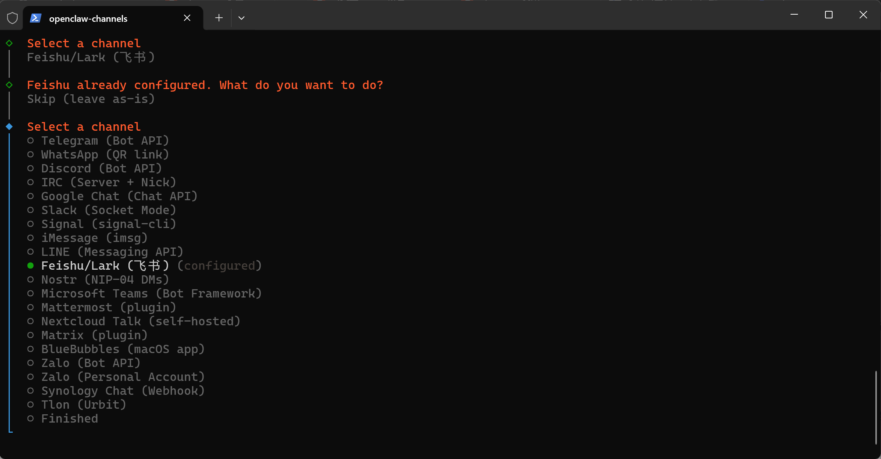Click the green diamond beside 'Feishu already configured'
The width and height of the screenshot is (881, 459).
[9, 85]
